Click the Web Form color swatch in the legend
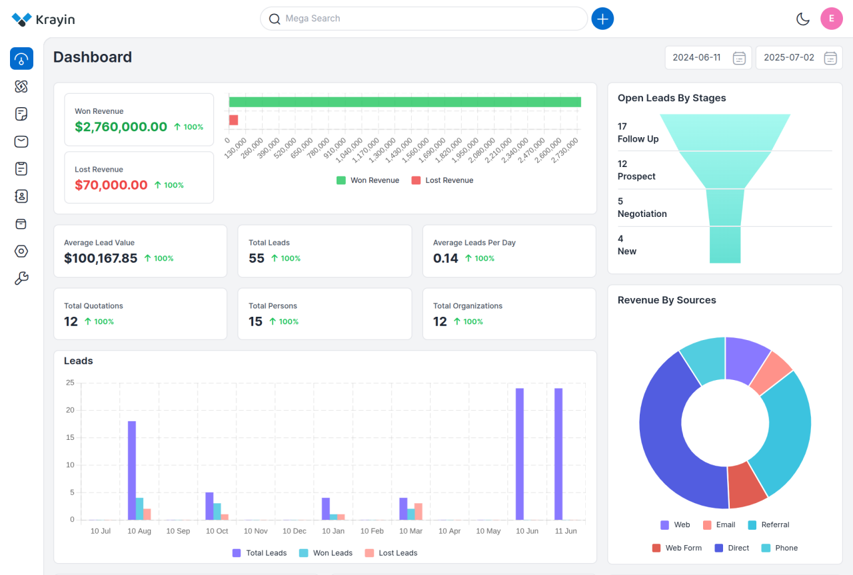The height and width of the screenshot is (575, 853). (656, 548)
